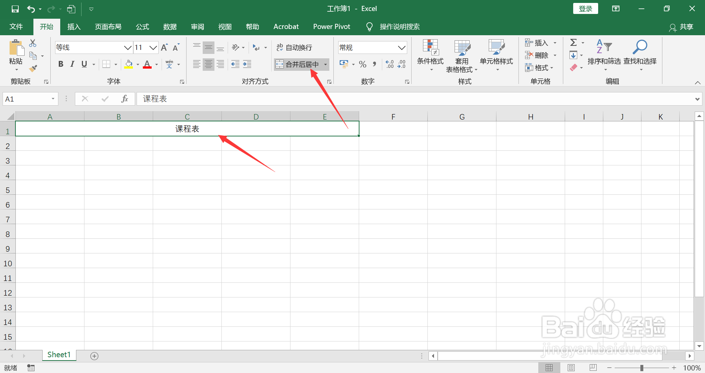Toggle bold formatting

coord(61,64)
